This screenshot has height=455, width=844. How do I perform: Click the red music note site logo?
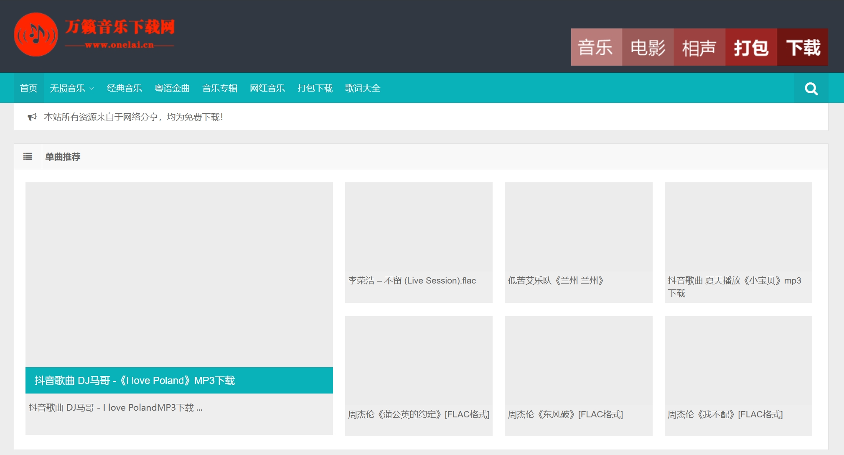(36, 35)
